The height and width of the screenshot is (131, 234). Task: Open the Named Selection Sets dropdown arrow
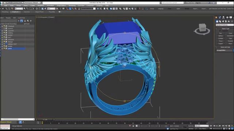[94, 9]
